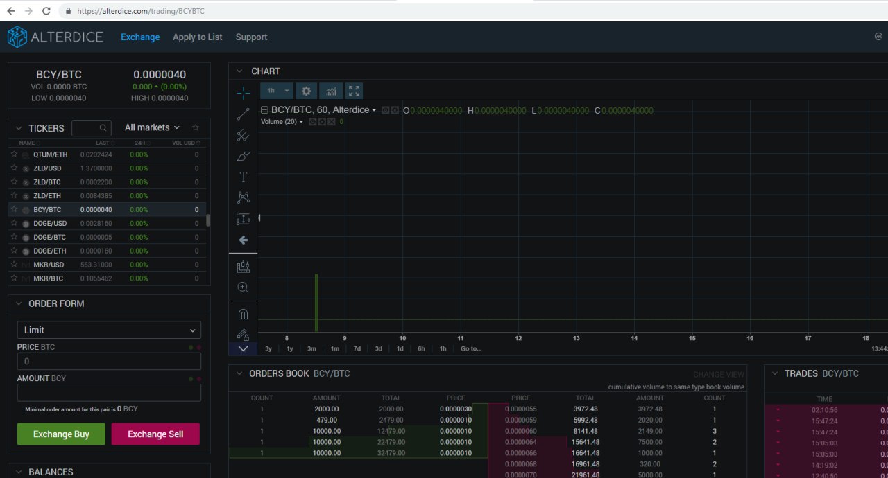888x478 pixels.
Task: Select the text annotation tool
Action: point(243,177)
